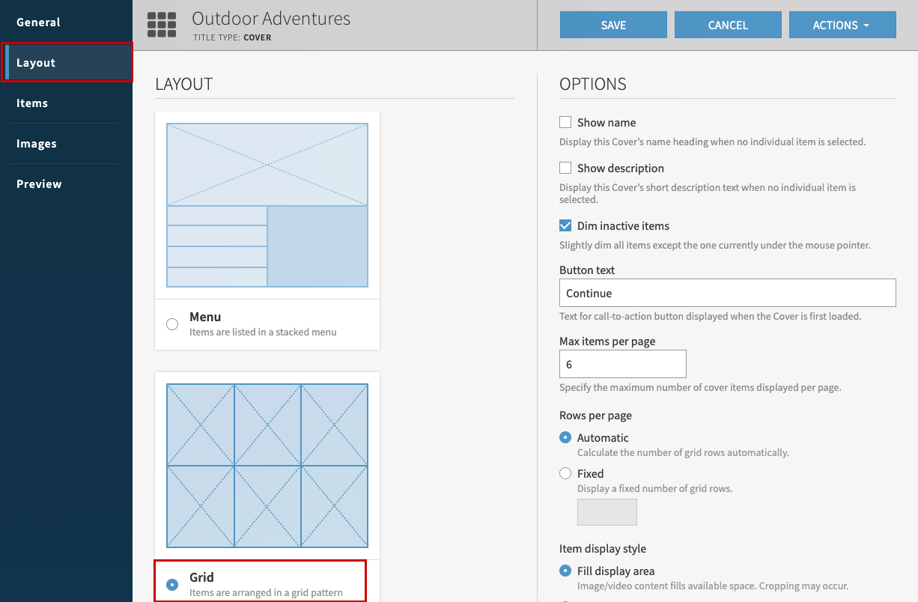Click the Grid layout preview thumbnail
The image size is (918, 602).
coord(267,465)
